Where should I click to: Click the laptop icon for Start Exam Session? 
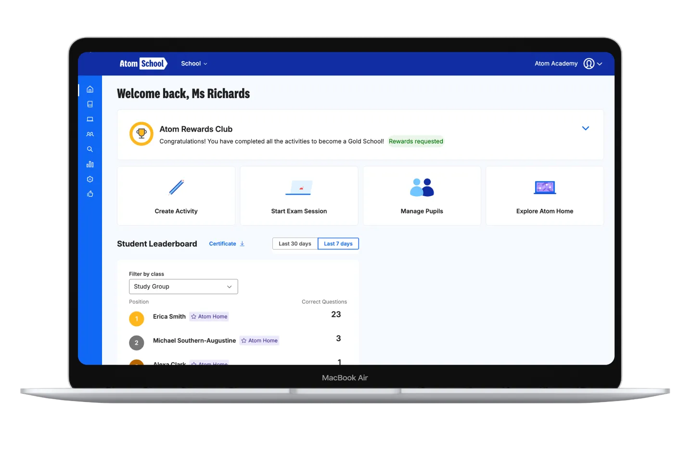[299, 188]
